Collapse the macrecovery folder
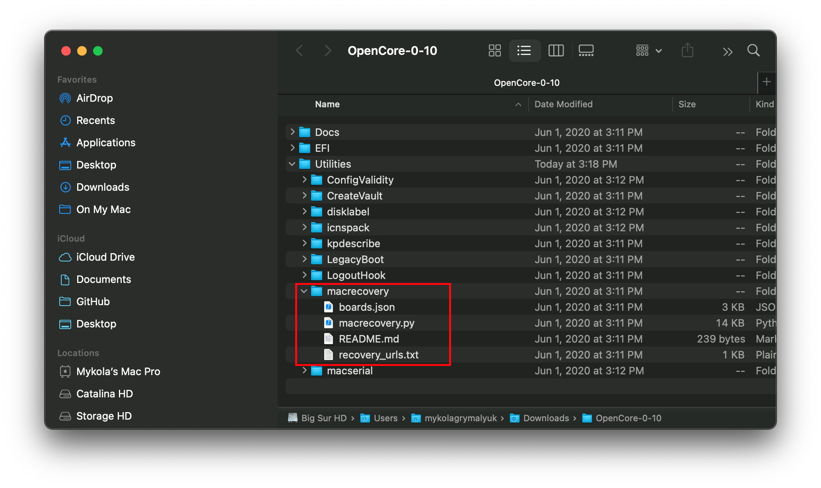Image resolution: width=821 pixels, height=488 pixels. click(x=304, y=291)
